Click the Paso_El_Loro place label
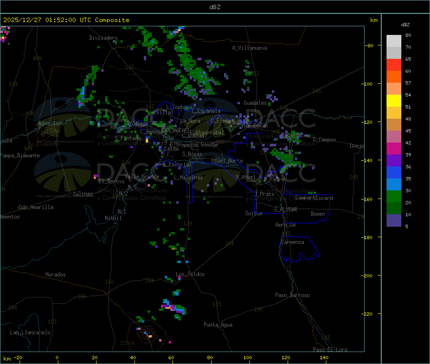The image size is (430, 364). coord(331,350)
